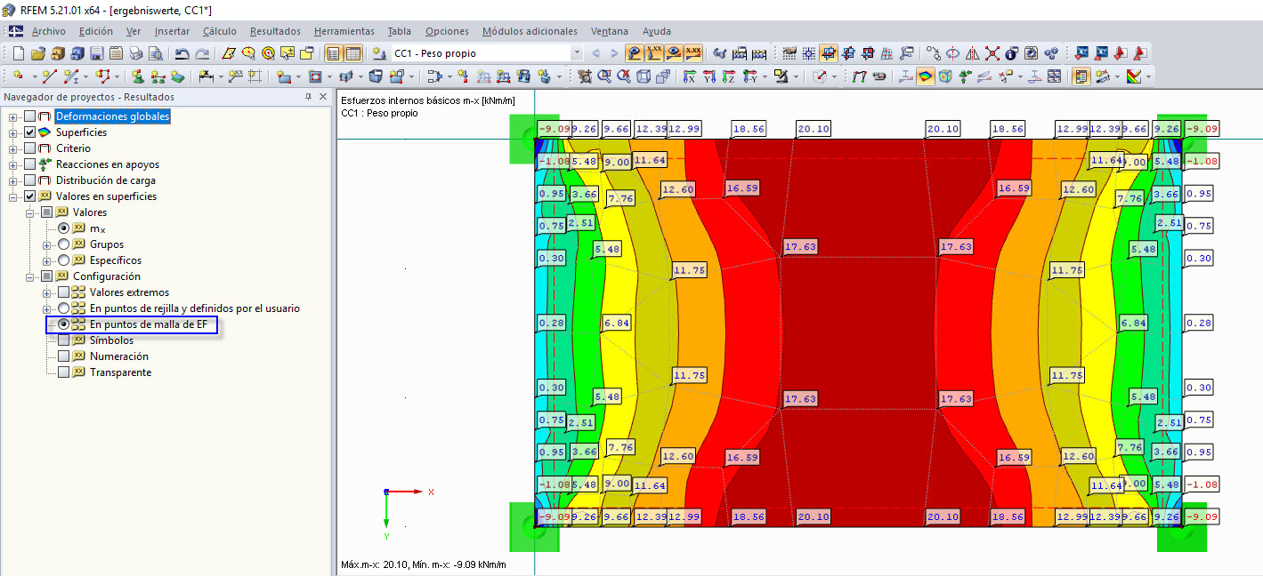
Task: Expand the Reacciones en apoyos node
Action: 12,164
